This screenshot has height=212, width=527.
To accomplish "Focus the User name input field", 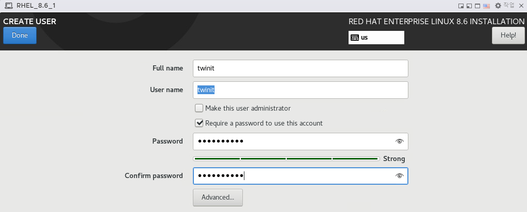I will click(301, 90).
